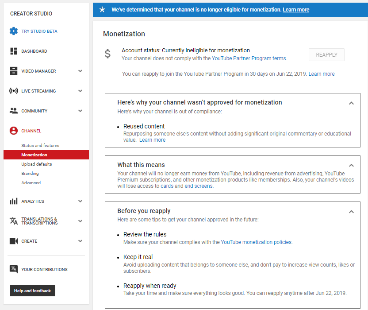This screenshot has height=310, width=368.
Task: Click the Try Studio Beta gear icon
Action: tap(14, 31)
